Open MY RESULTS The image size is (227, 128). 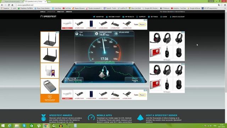[x=128, y=17]
